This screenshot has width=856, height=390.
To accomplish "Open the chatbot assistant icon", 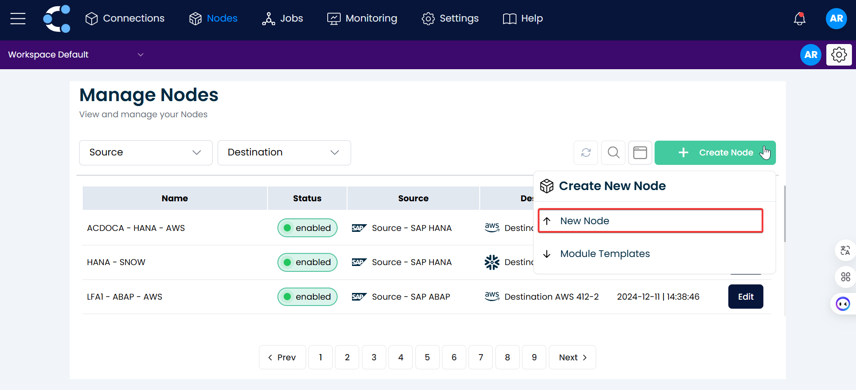I will click(x=843, y=304).
